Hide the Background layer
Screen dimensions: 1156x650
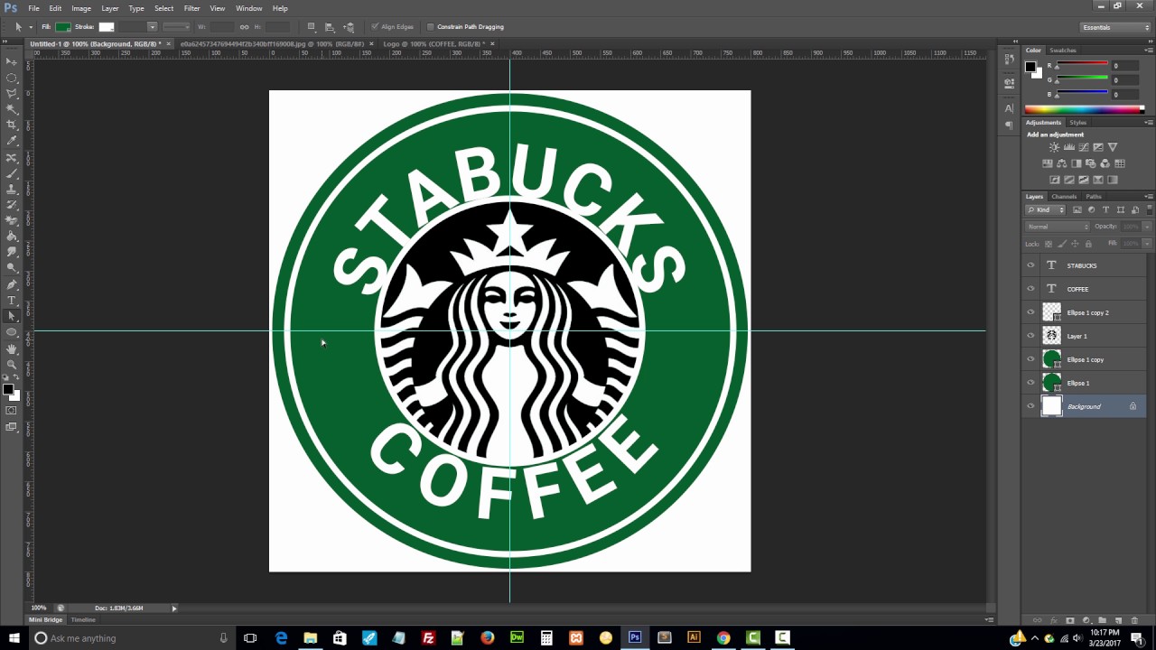(x=1030, y=406)
